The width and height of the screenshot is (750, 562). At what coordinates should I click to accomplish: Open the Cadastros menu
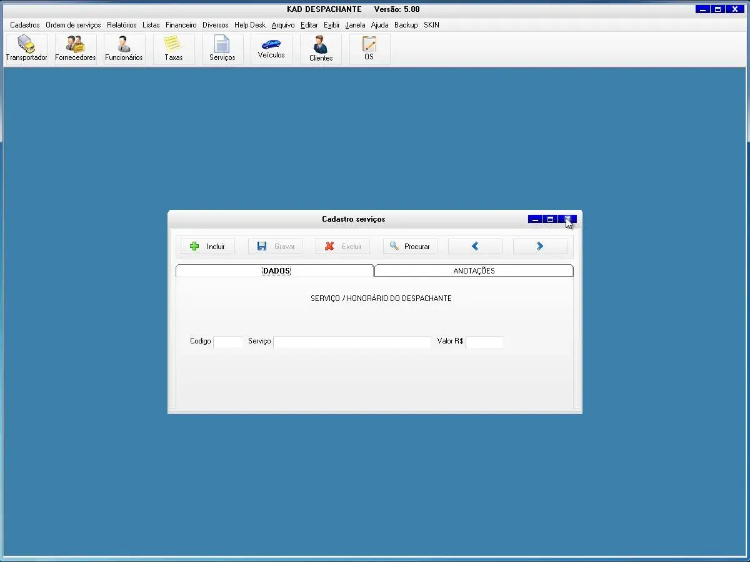[24, 25]
